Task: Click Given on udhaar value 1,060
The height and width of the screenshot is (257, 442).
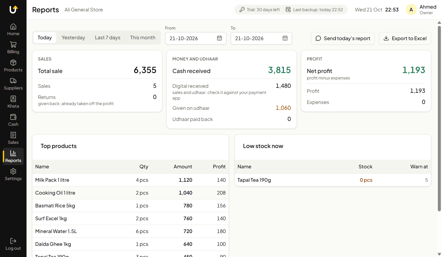Action: click(x=283, y=108)
